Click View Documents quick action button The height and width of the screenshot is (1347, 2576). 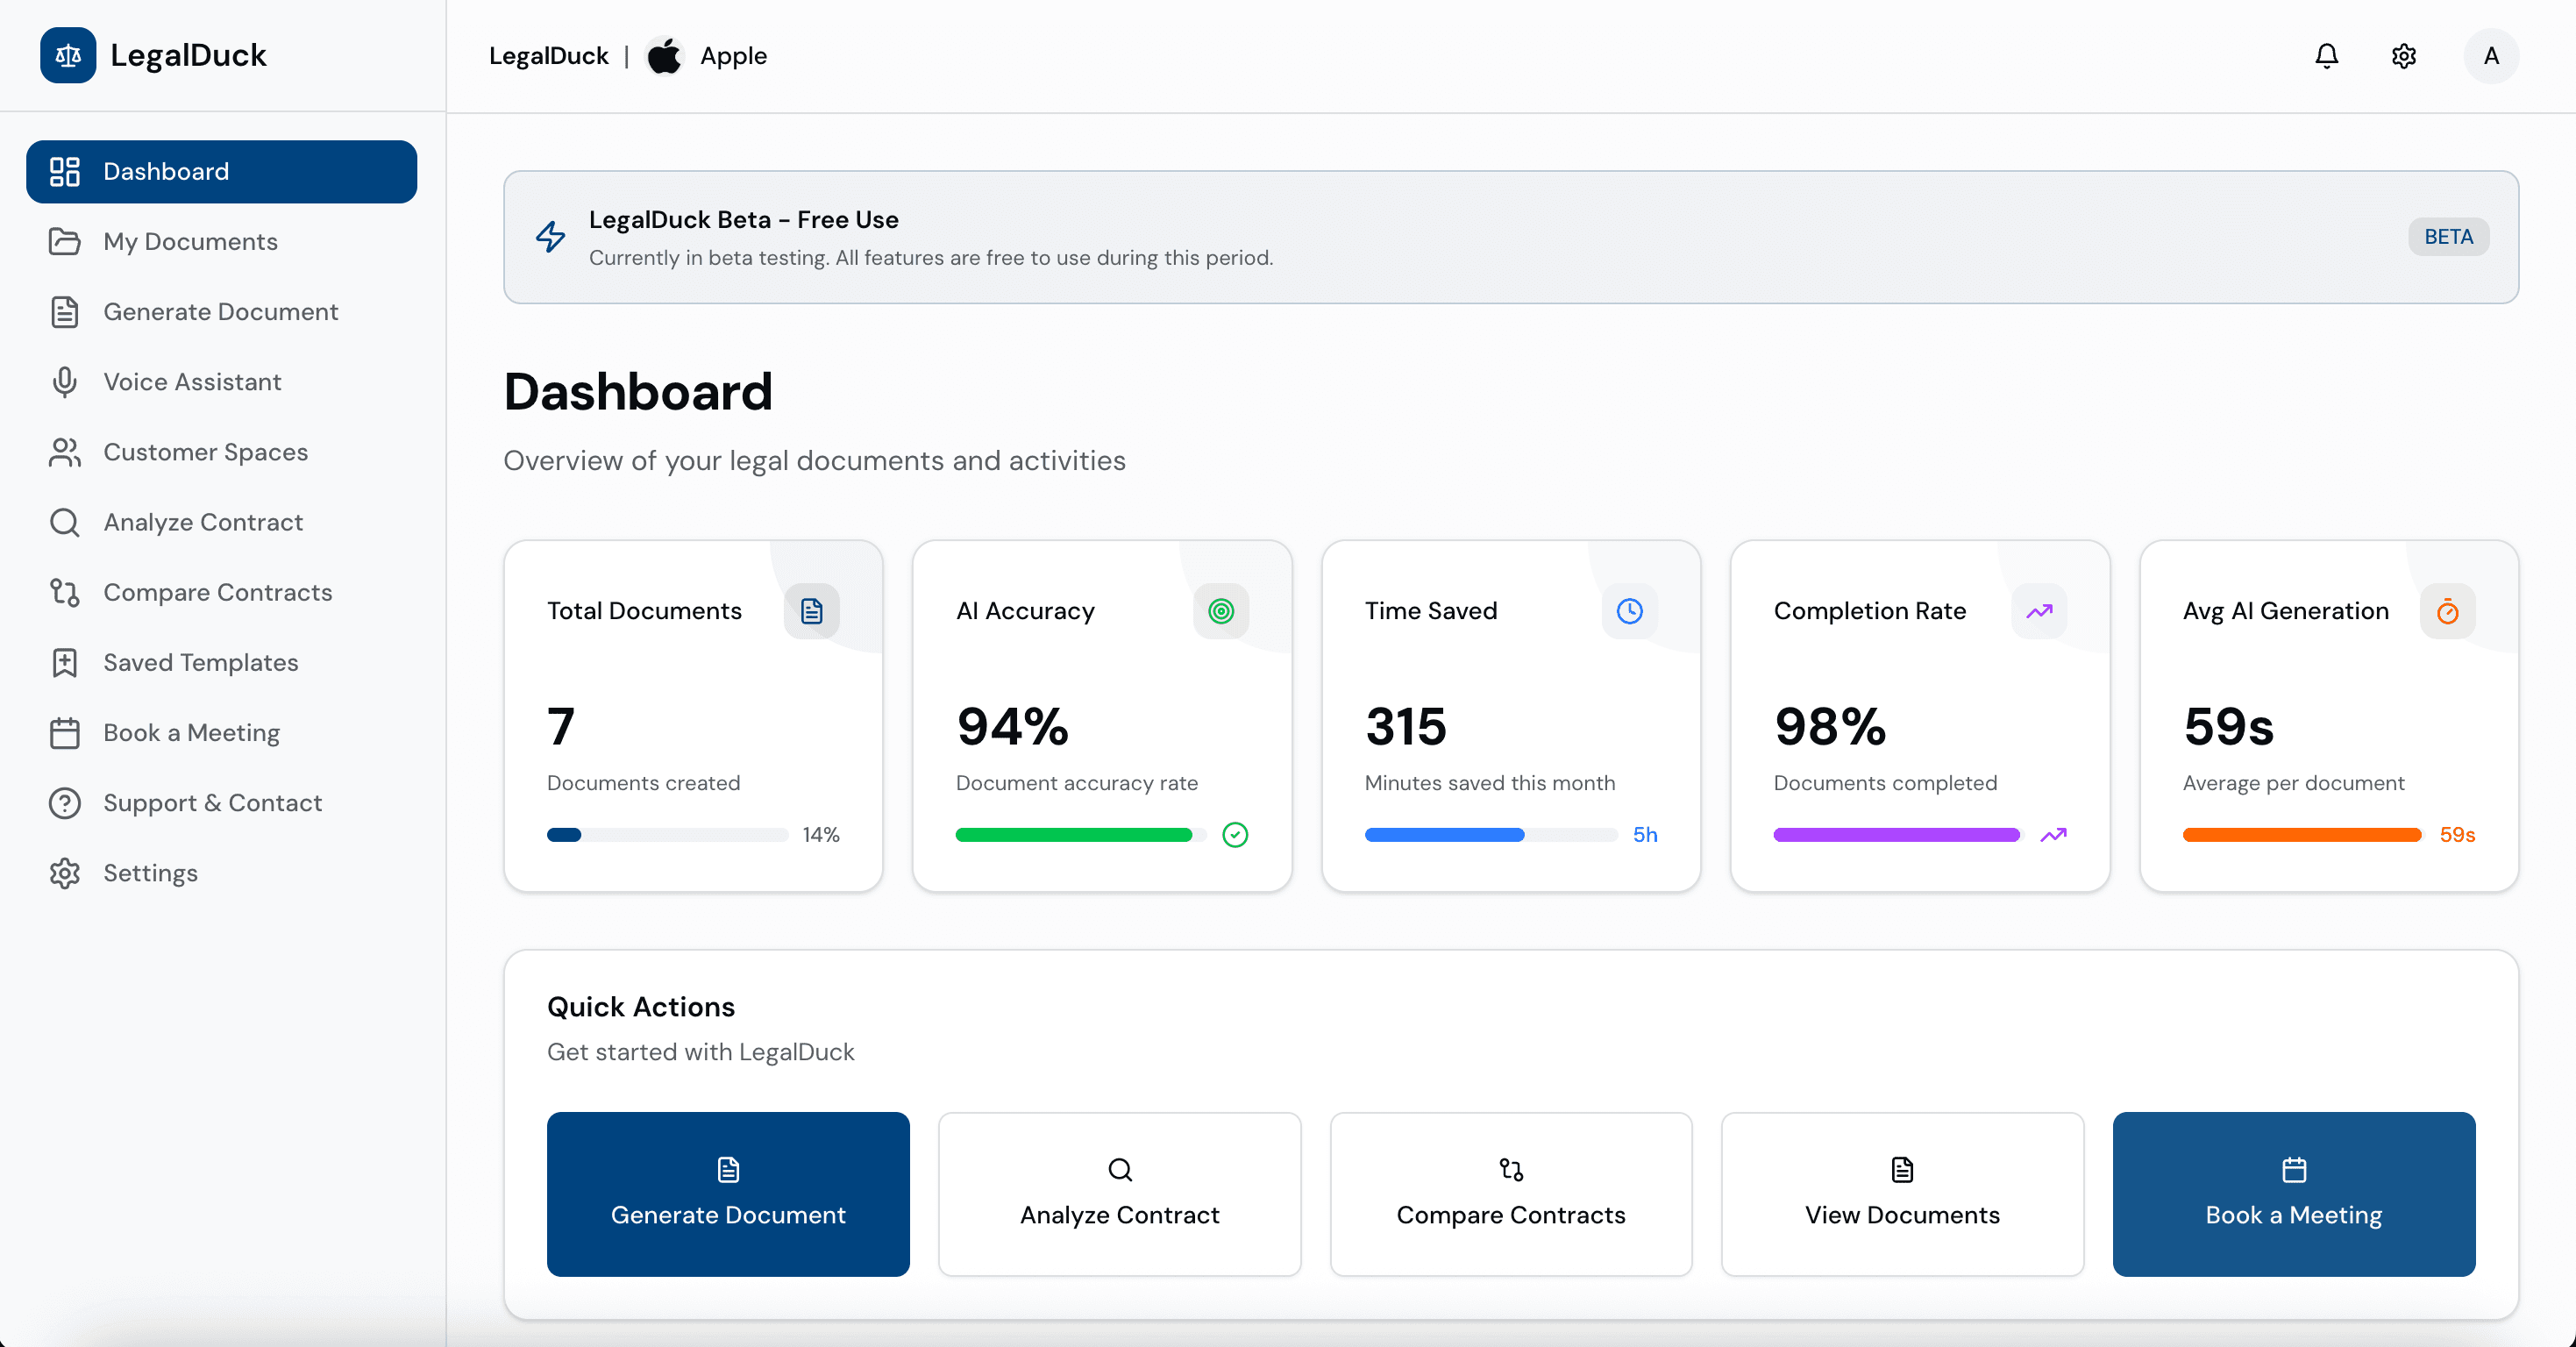pyautogui.click(x=1902, y=1194)
